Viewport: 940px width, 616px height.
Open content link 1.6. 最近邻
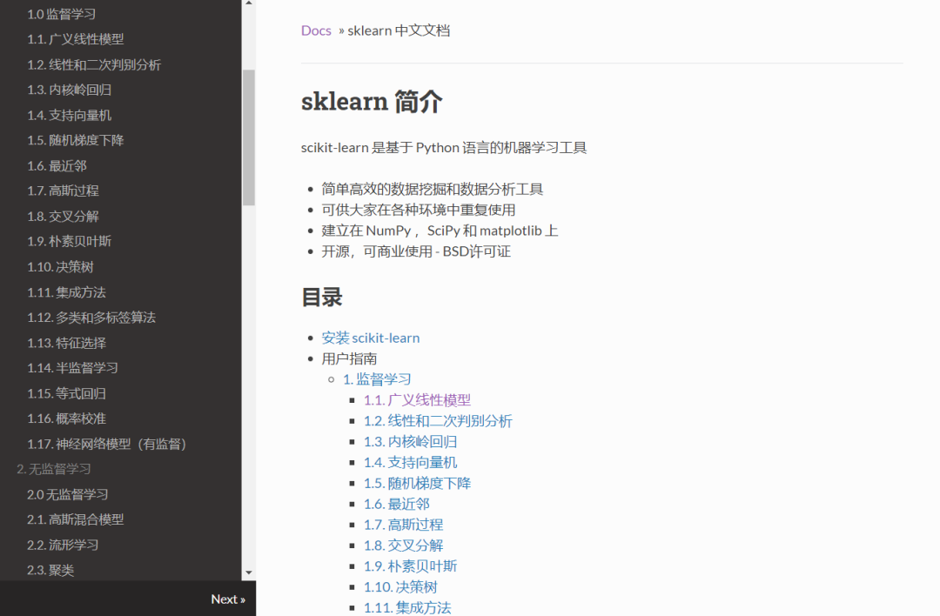(x=397, y=504)
